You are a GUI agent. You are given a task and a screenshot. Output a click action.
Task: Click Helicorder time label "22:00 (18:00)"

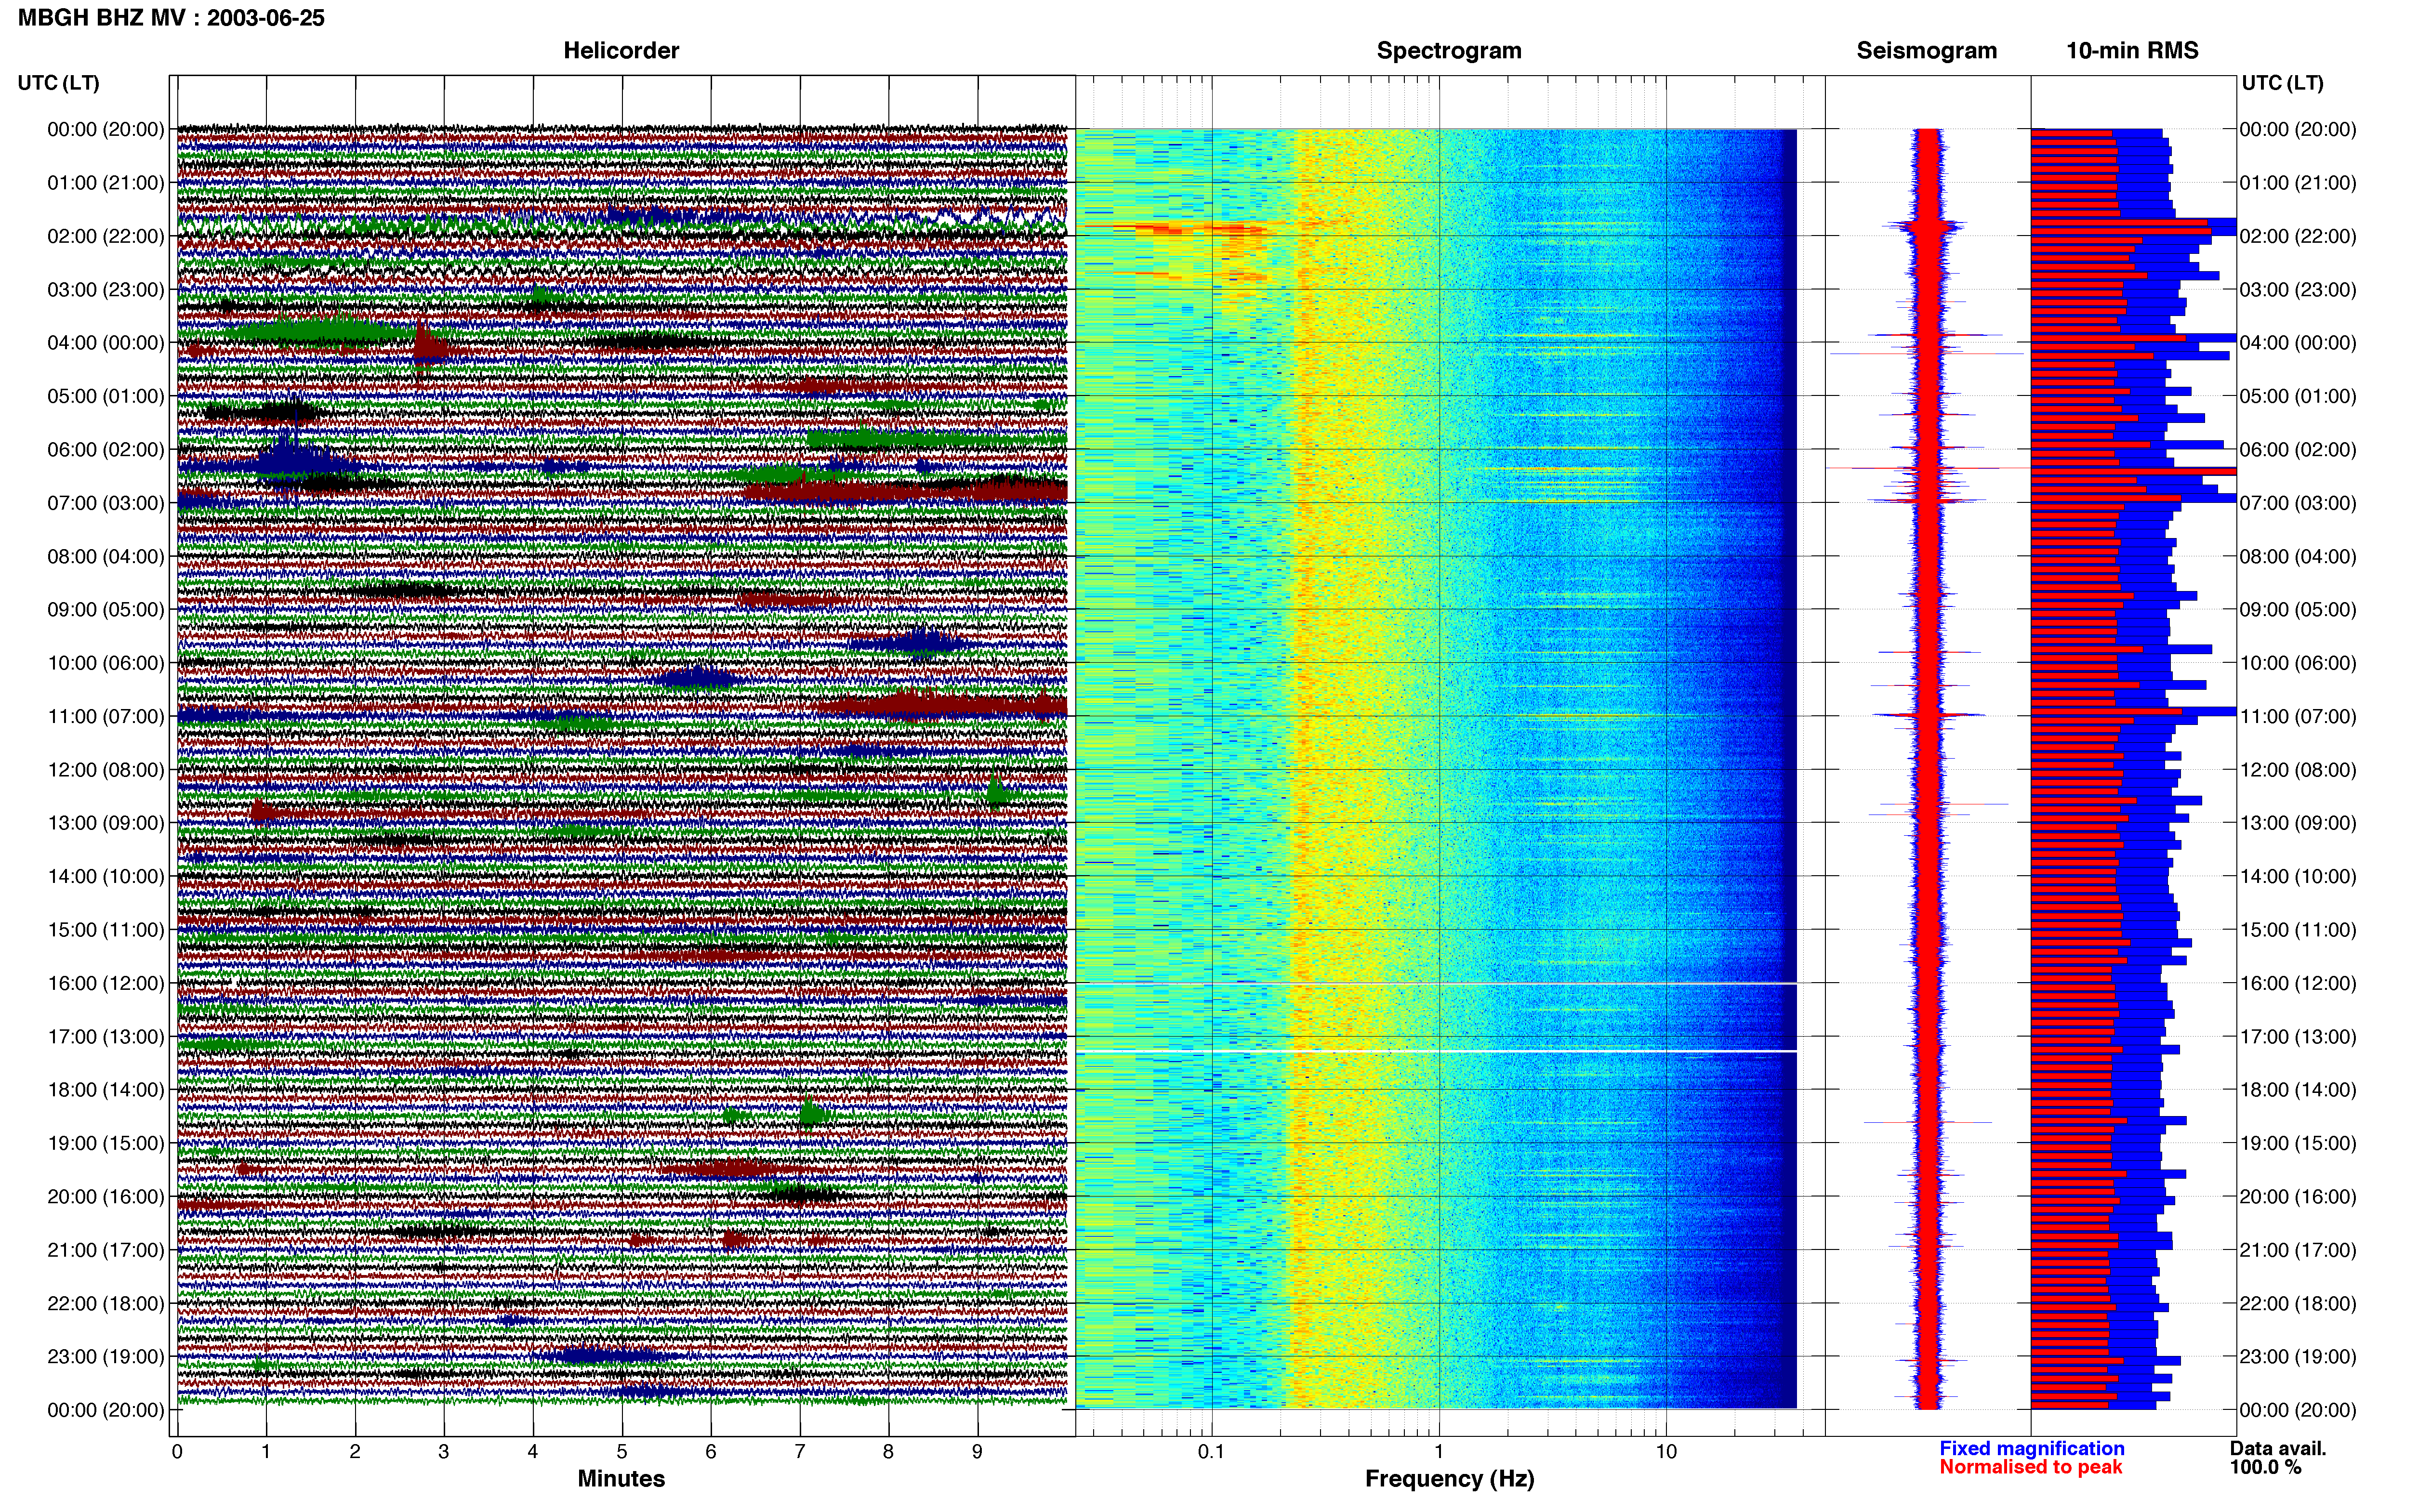click(x=106, y=1303)
